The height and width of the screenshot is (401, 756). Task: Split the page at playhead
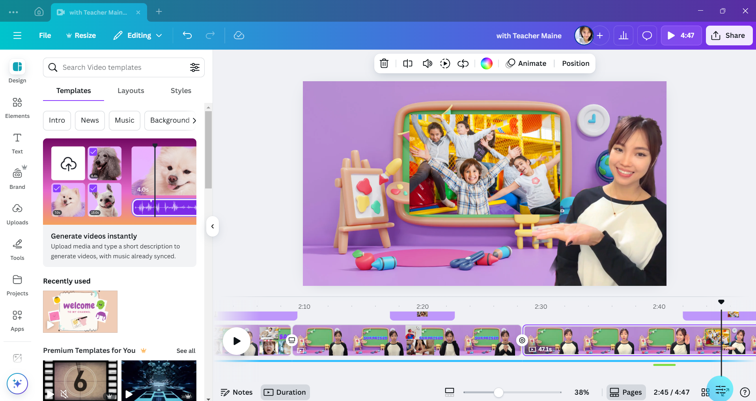(x=408, y=63)
